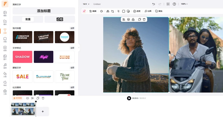Duplicate the selected image from floating toolbar
223x117 pixels.
pos(139,20)
